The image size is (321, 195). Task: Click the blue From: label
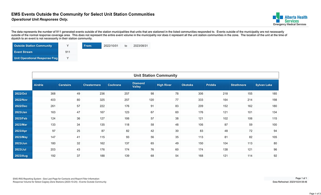click(92, 46)
